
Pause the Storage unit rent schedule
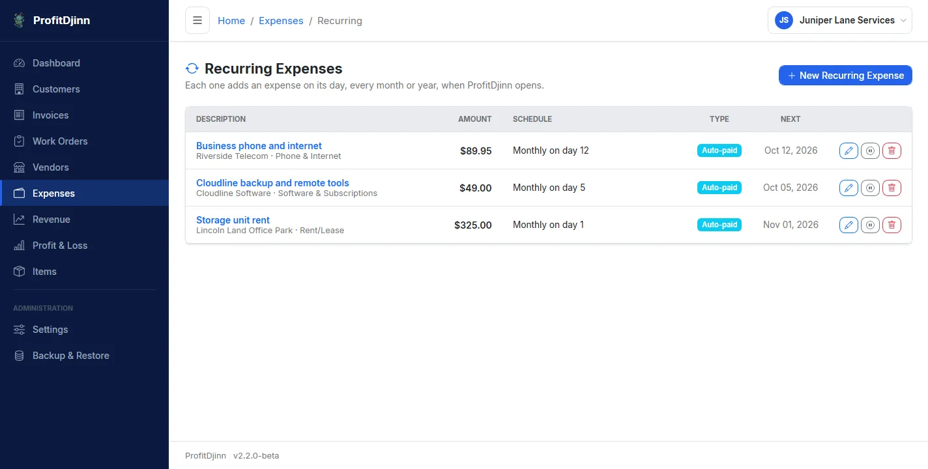tap(871, 225)
